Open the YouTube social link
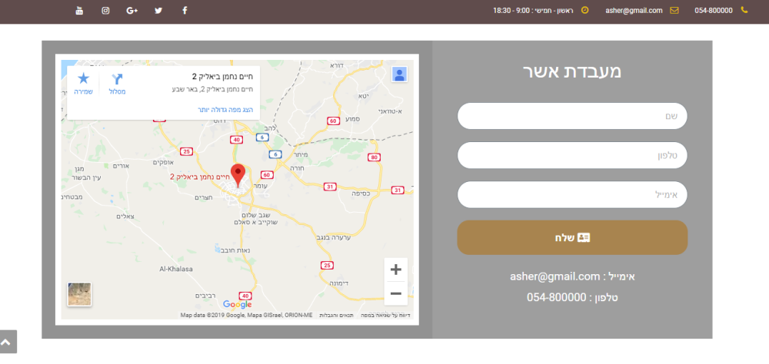This screenshot has width=769, height=364. [79, 10]
